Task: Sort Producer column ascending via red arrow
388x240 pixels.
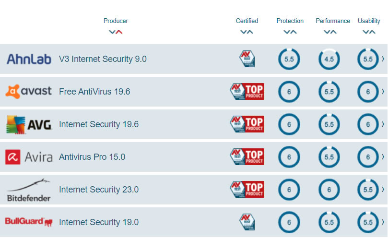Action: pos(119,32)
